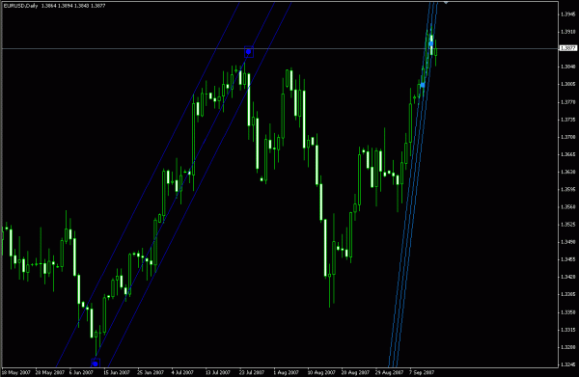Click the 1.3350 price scale label
The width and height of the screenshot is (579, 377).
click(x=568, y=312)
